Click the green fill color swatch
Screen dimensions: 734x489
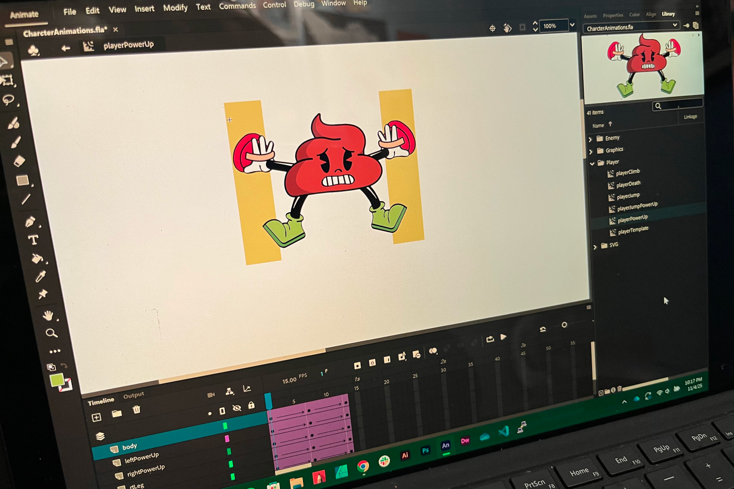coord(57,380)
